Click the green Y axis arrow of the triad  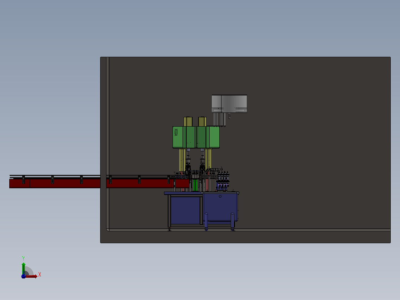(23, 268)
